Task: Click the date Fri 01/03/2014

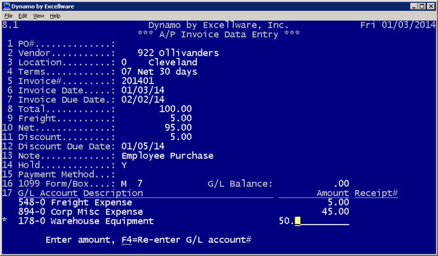Action: [398, 25]
